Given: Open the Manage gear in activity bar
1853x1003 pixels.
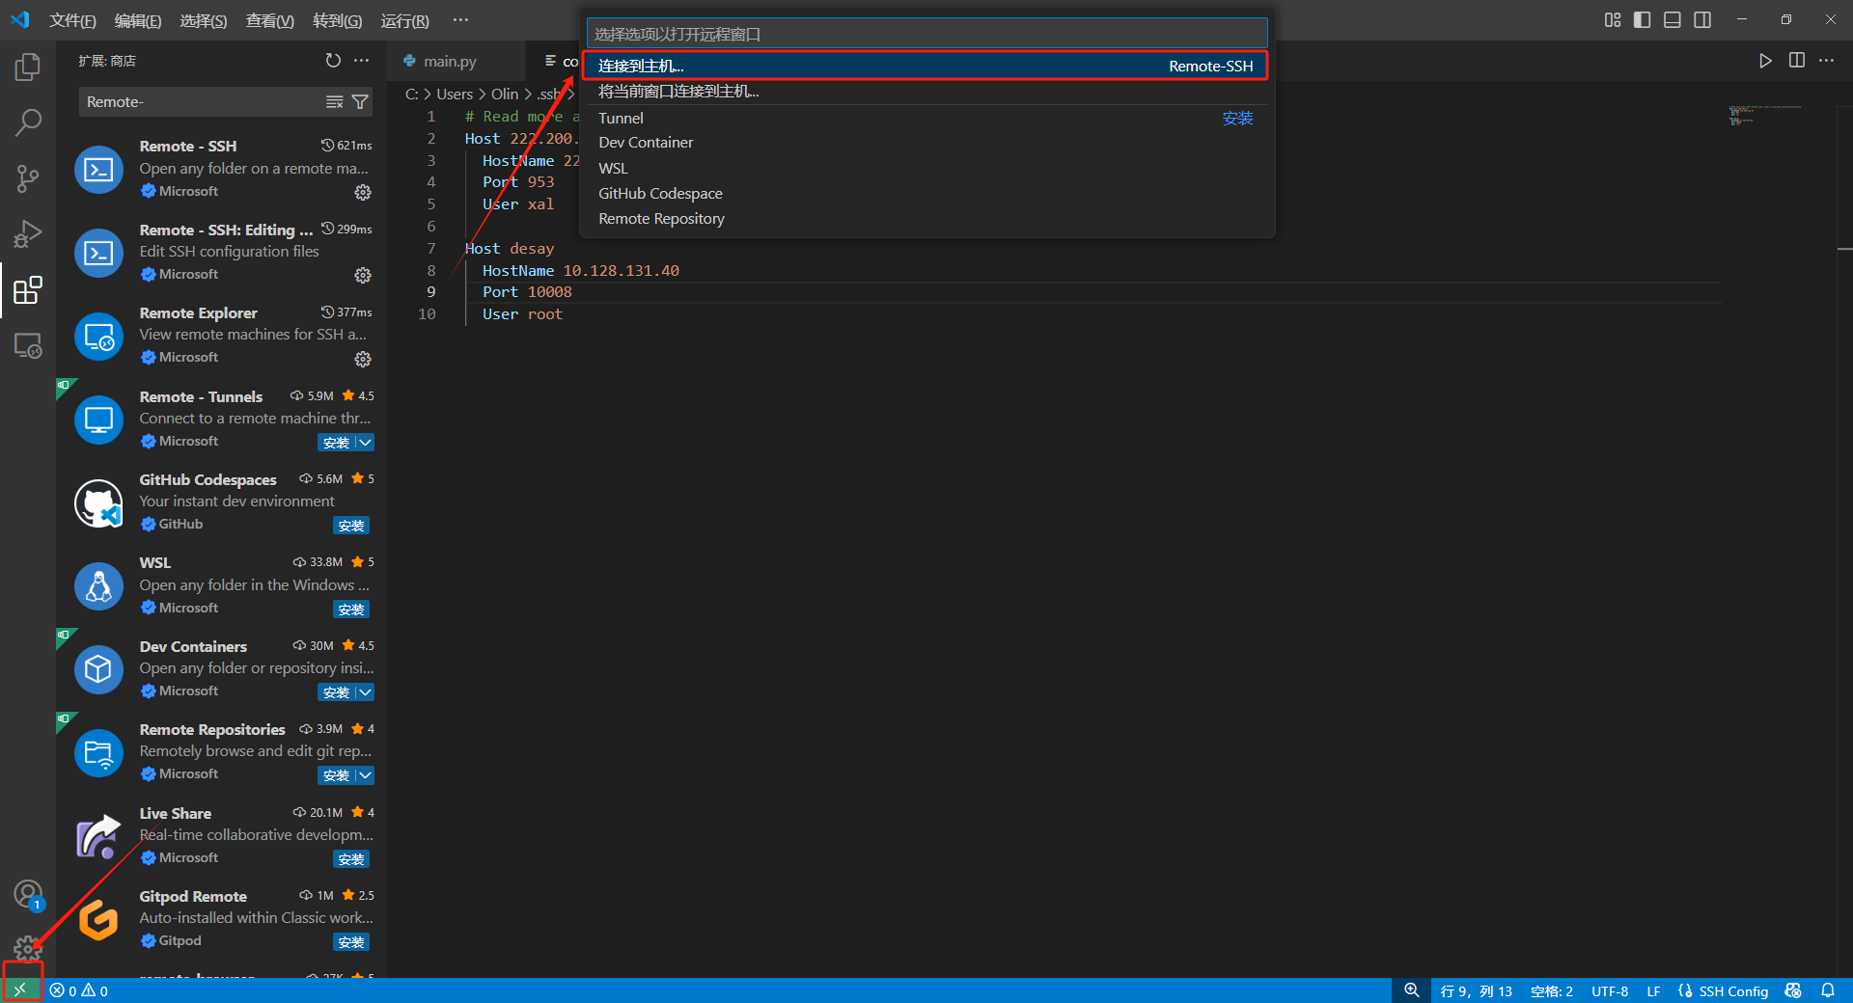Looking at the screenshot, I should pyautogui.click(x=28, y=947).
